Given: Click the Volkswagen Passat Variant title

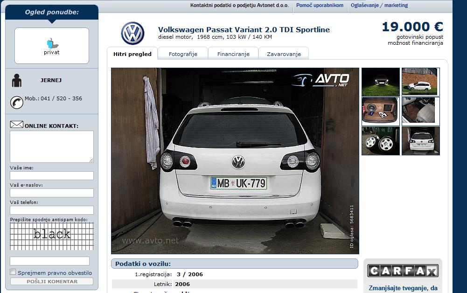Looking at the screenshot, I should click(244, 29).
